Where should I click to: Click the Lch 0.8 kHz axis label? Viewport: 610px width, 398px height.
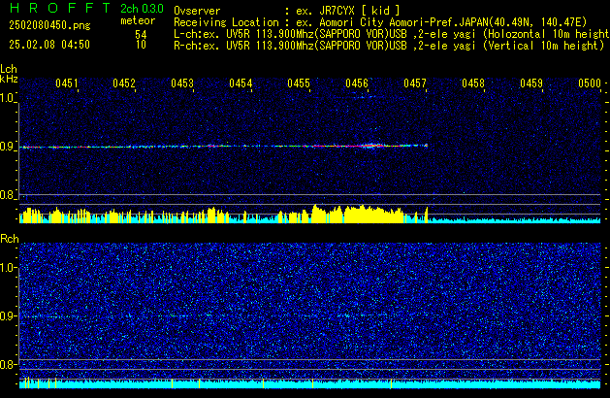[8, 195]
